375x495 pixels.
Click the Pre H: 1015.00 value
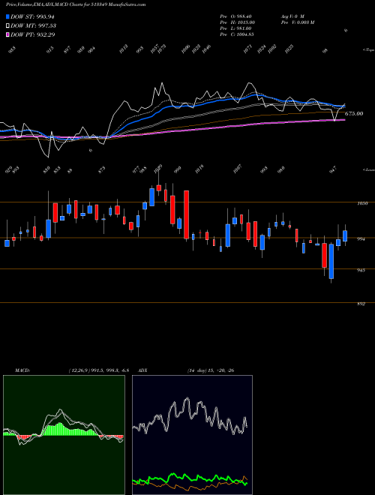[238, 22]
